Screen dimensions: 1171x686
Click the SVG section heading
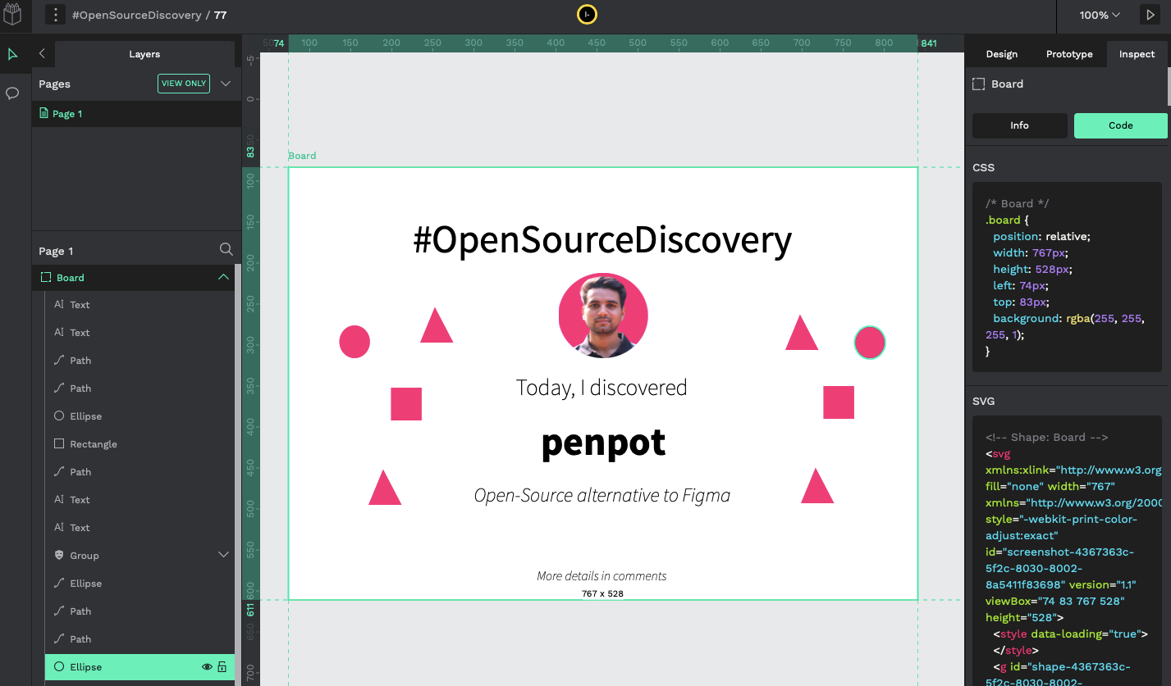pyautogui.click(x=983, y=401)
